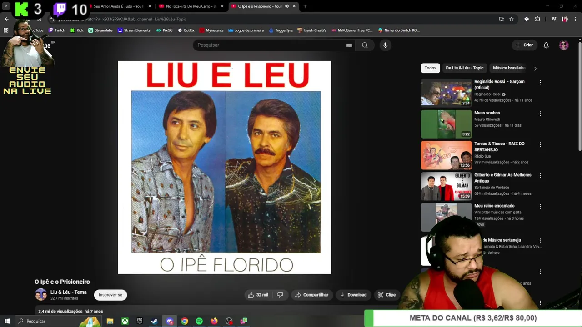Open Kick bookmark
The height and width of the screenshot is (327, 582).
coord(77,30)
